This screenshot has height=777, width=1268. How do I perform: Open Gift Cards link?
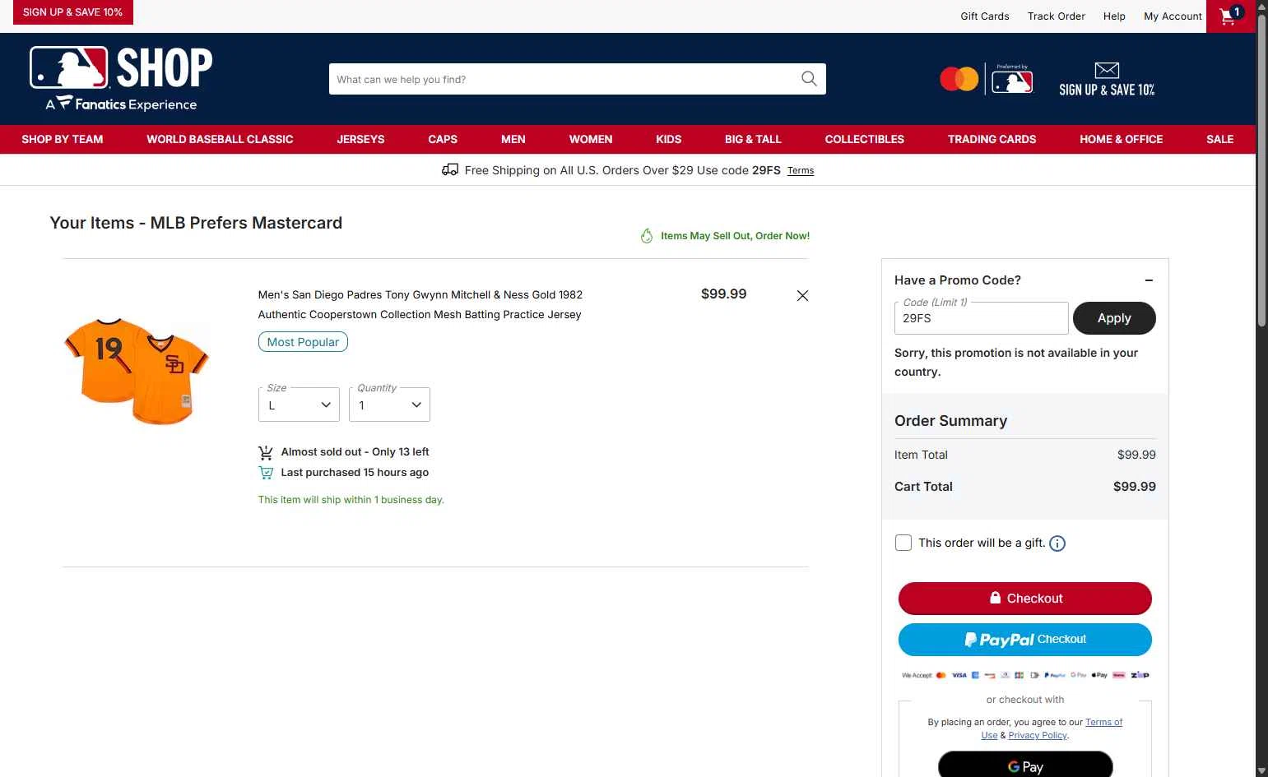tap(985, 16)
